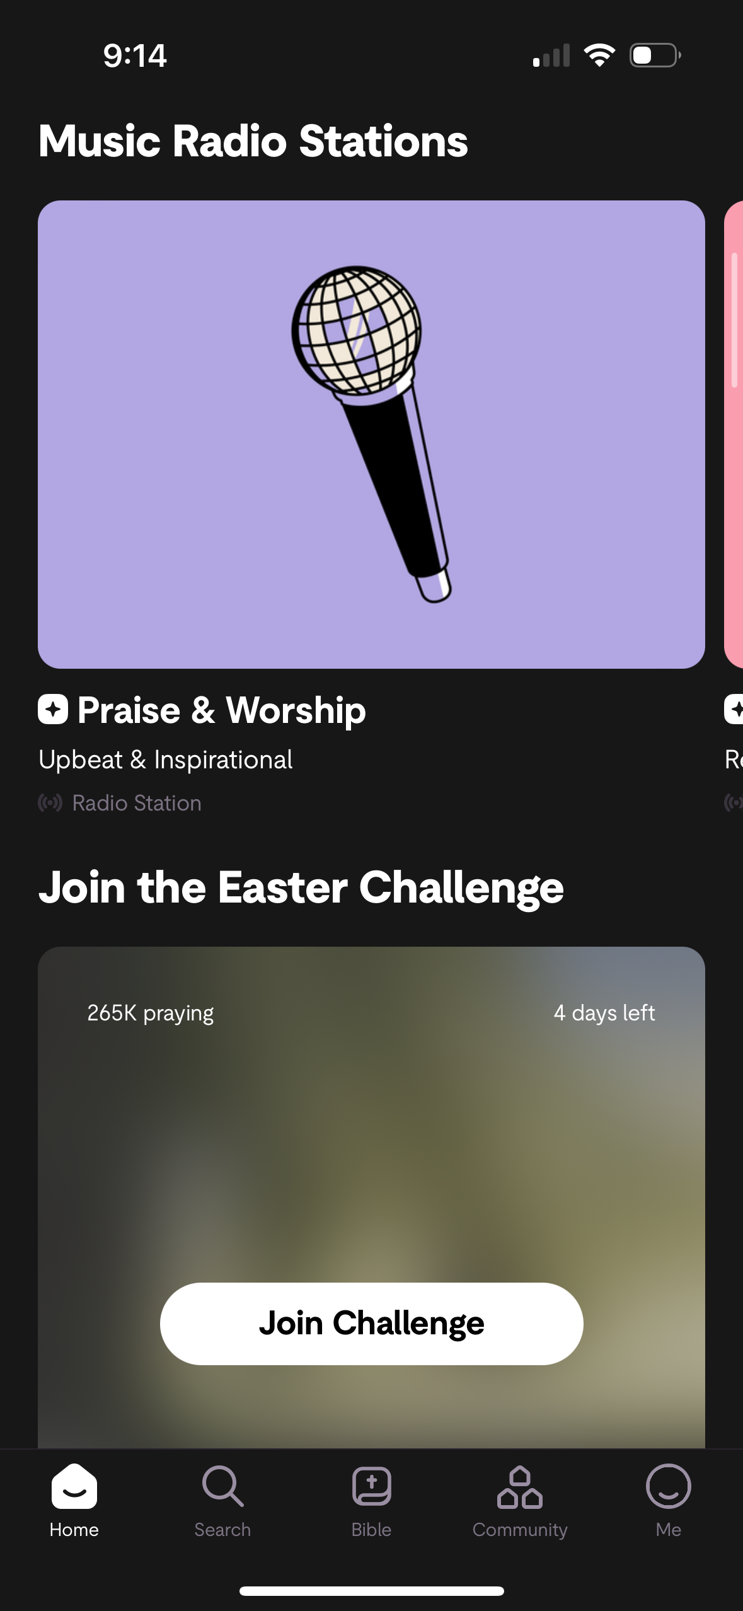Tap the premium badge beside Praise & Worship
The height and width of the screenshot is (1611, 743).
[x=53, y=710]
